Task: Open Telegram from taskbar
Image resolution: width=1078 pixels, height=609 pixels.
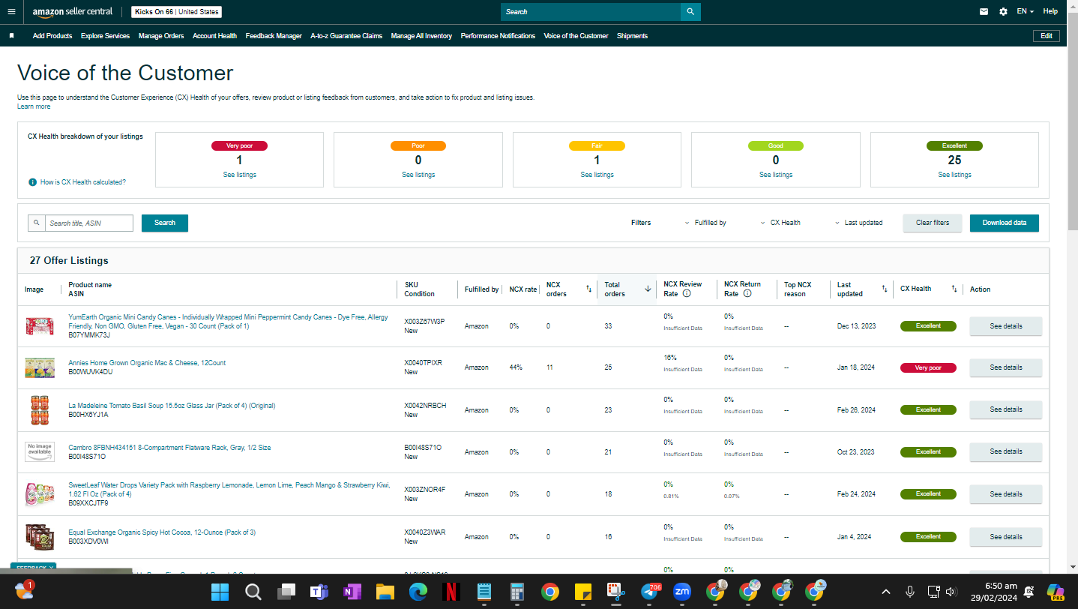Action: (x=649, y=592)
